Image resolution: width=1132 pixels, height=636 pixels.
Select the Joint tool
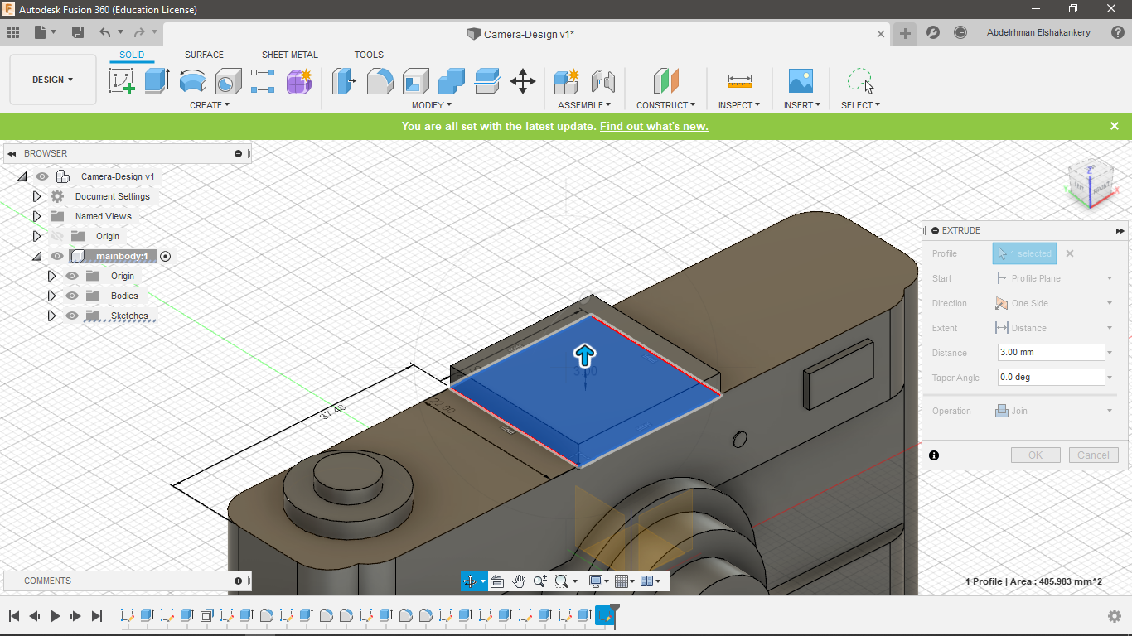click(x=603, y=81)
